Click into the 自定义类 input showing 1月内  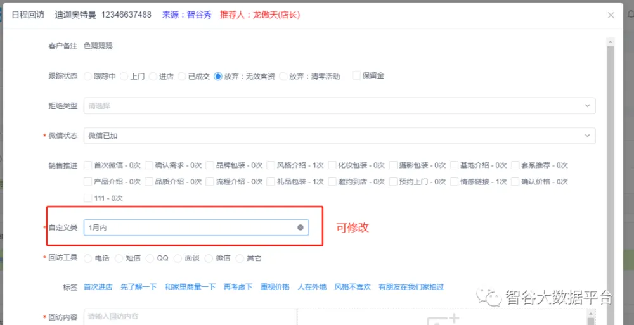click(x=190, y=227)
